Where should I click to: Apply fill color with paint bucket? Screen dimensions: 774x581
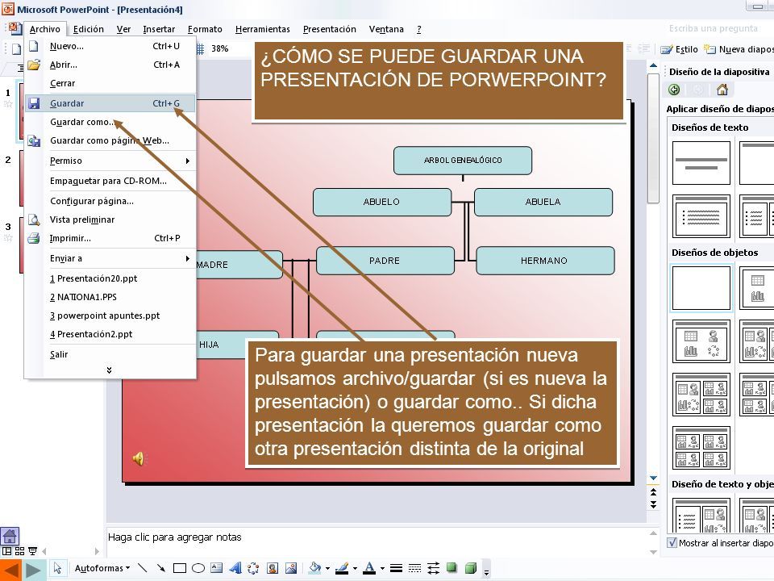pyautogui.click(x=314, y=568)
